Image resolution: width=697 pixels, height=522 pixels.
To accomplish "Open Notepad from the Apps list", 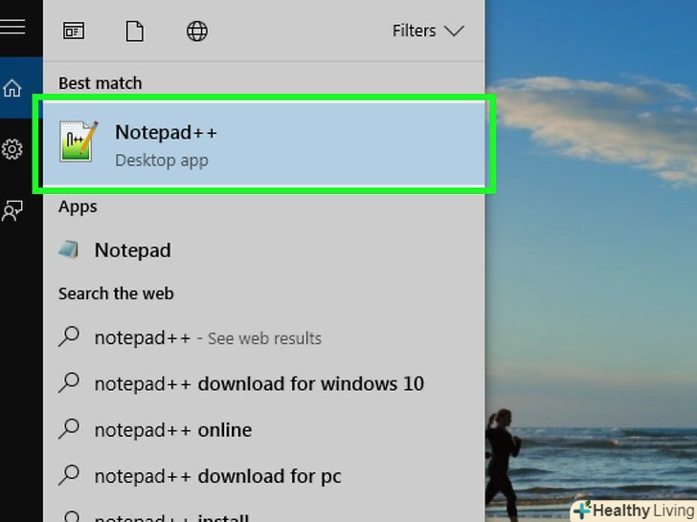I will coord(264,250).
